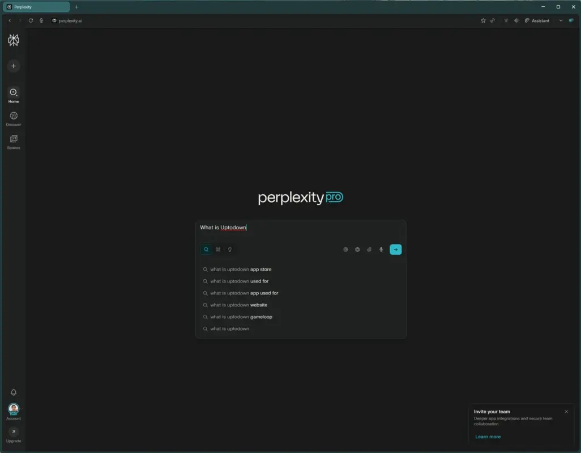Select the Perplexity browser tab

coord(37,7)
